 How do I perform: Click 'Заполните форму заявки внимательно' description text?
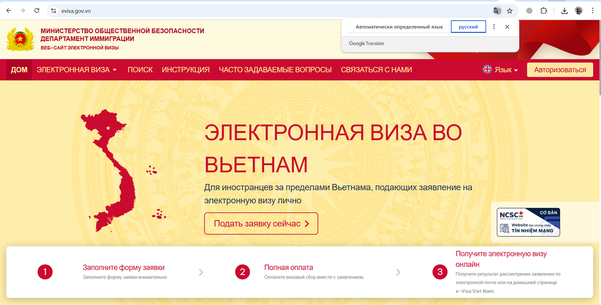click(x=125, y=277)
